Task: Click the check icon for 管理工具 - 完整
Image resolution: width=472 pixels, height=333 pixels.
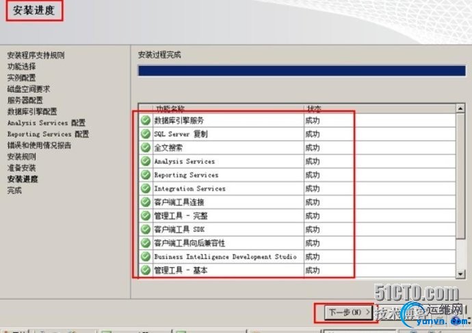Action: 146,216
